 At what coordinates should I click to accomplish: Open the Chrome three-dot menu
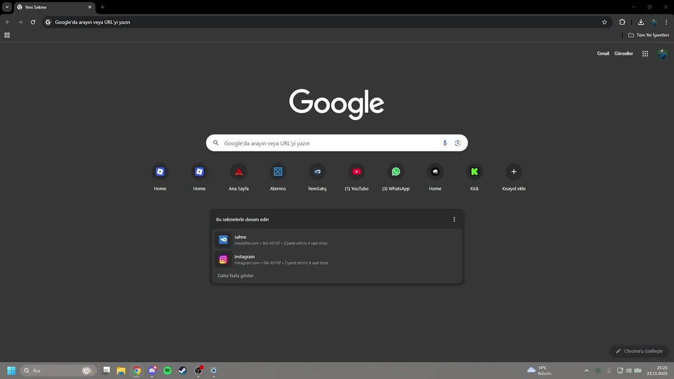pos(666,22)
